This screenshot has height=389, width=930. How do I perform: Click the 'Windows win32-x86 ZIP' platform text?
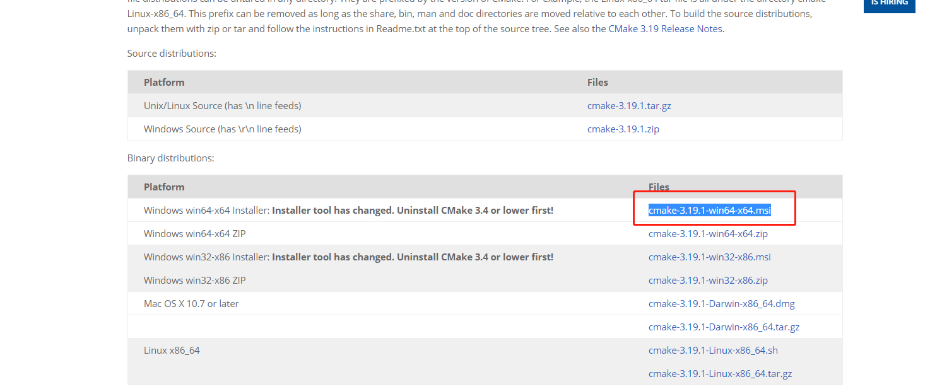tap(195, 281)
